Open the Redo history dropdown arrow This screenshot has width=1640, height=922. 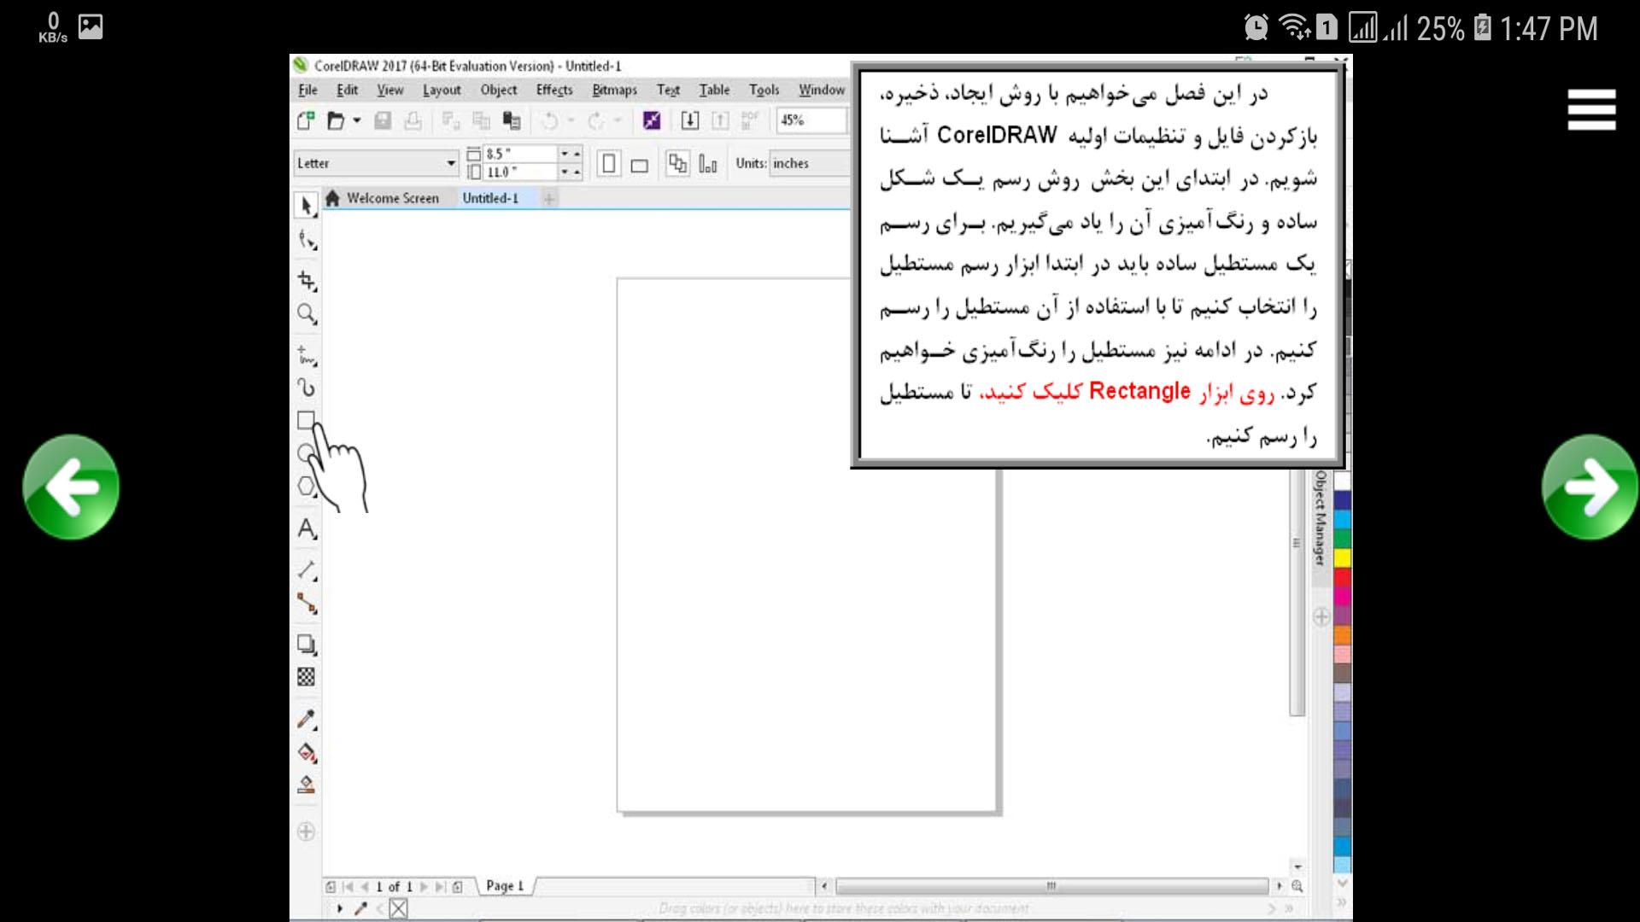click(x=618, y=120)
